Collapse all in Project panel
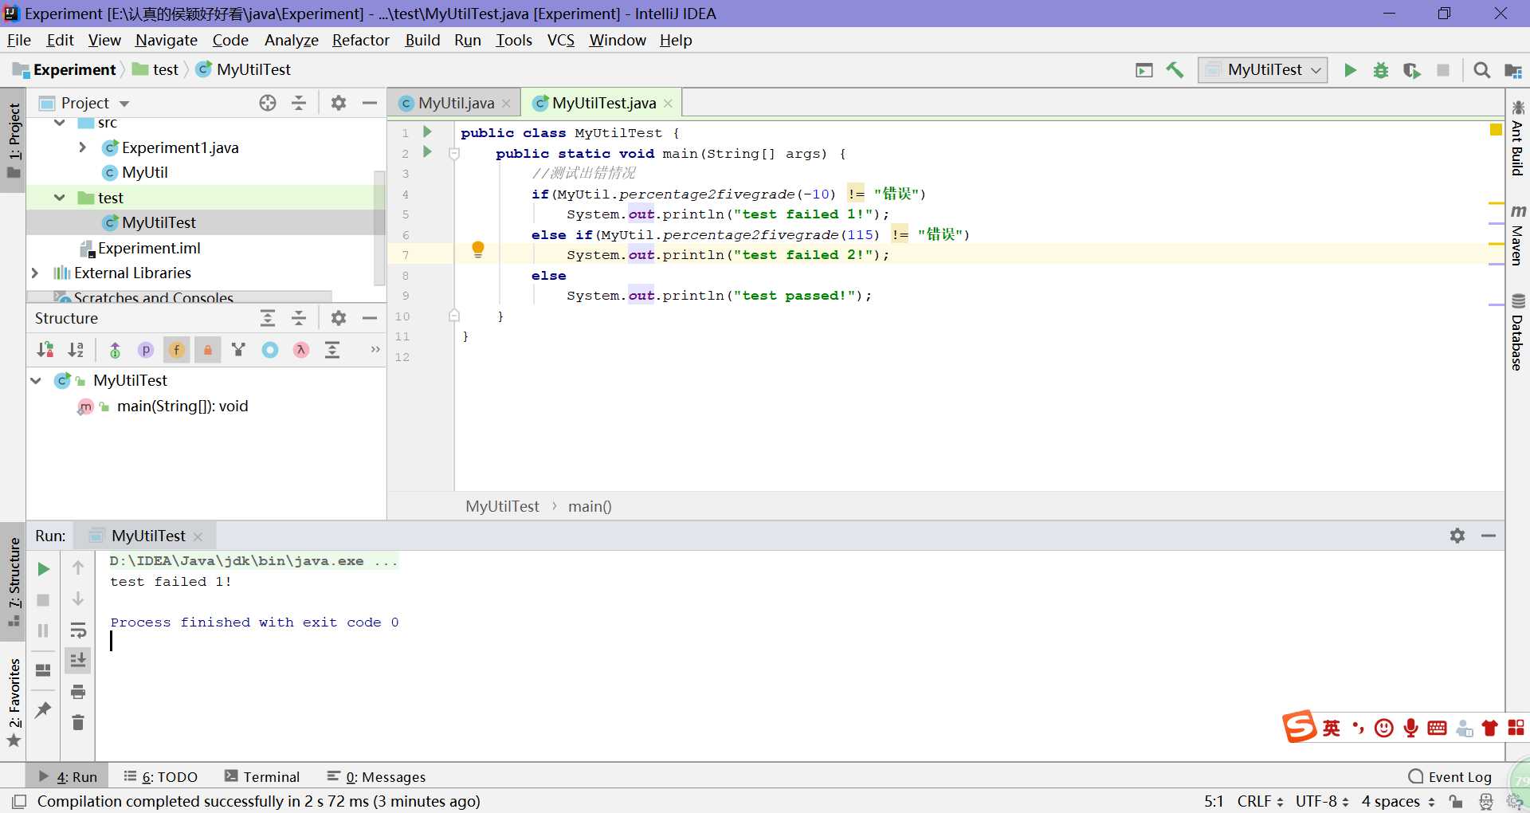 coord(299,103)
